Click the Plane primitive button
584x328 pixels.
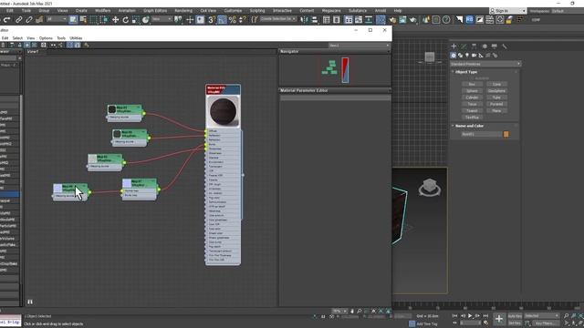496,111
